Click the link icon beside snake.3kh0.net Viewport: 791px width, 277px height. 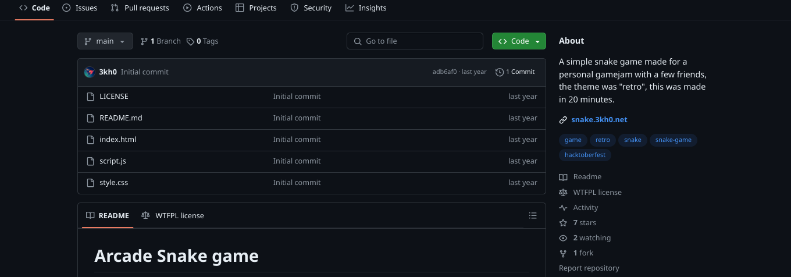pyautogui.click(x=563, y=120)
